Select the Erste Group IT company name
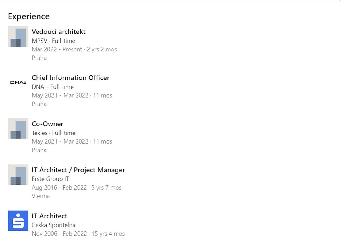 point(50,179)
